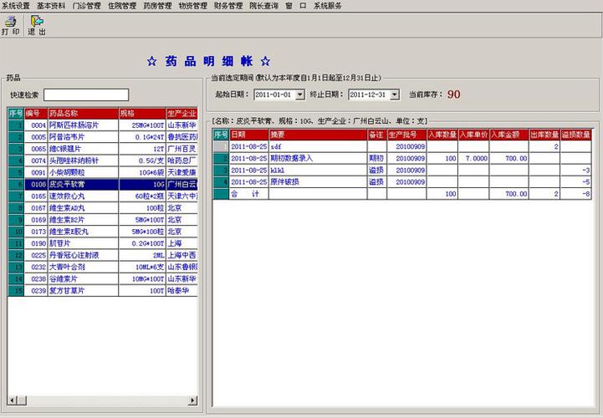Select the highlighted 0108 皮炎平软膏 row
Image resolution: width=603 pixels, height=418 pixels.
tap(102, 185)
